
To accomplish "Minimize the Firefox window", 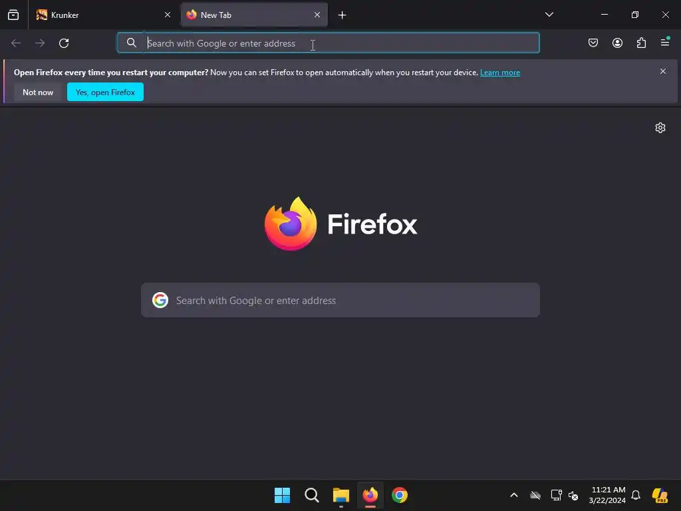I will (x=604, y=15).
